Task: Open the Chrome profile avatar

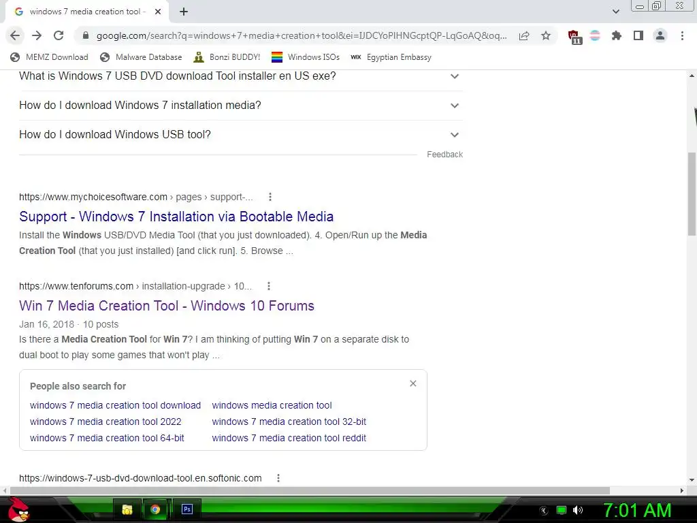Action: (660, 35)
